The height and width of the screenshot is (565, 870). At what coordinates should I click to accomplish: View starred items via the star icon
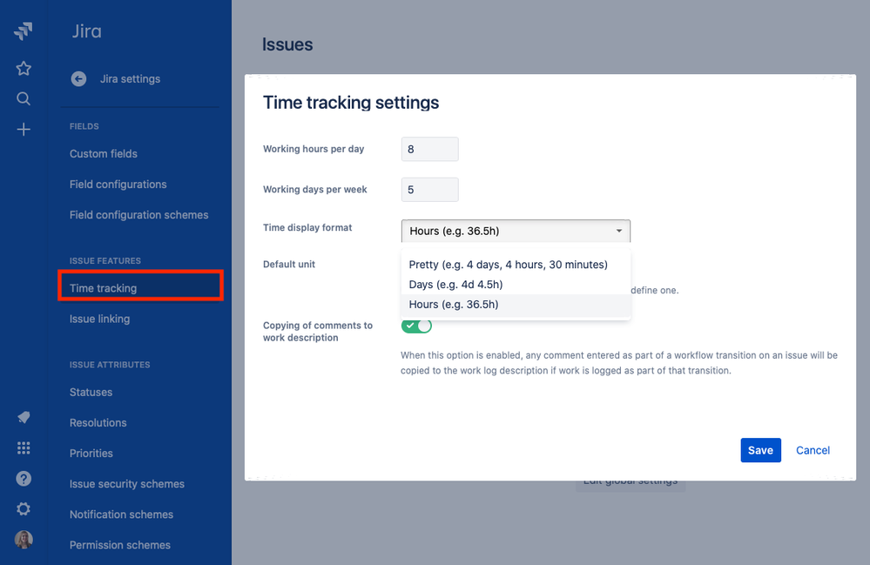coord(23,68)
